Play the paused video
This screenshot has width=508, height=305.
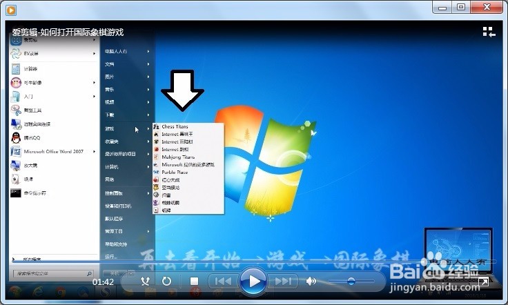(x=253, y=282)
